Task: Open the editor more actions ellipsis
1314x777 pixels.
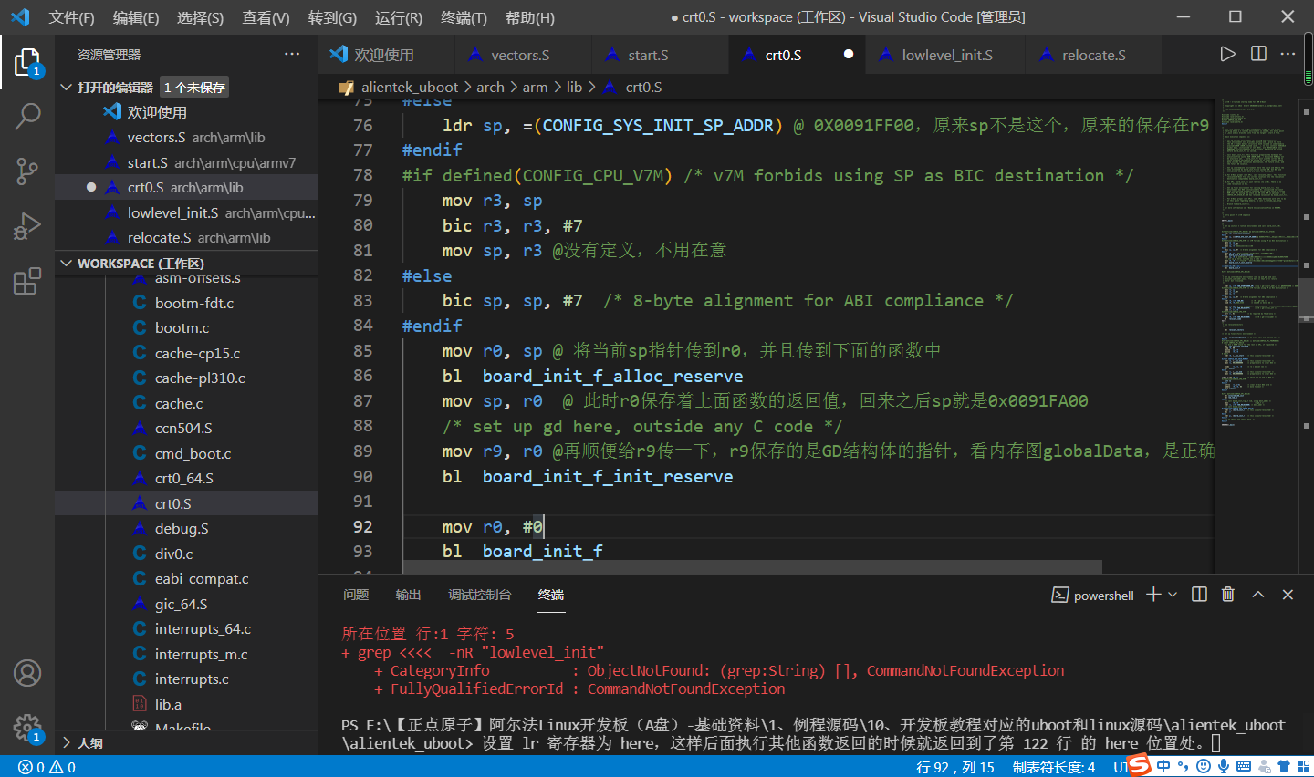Action: click(1288, 54)
